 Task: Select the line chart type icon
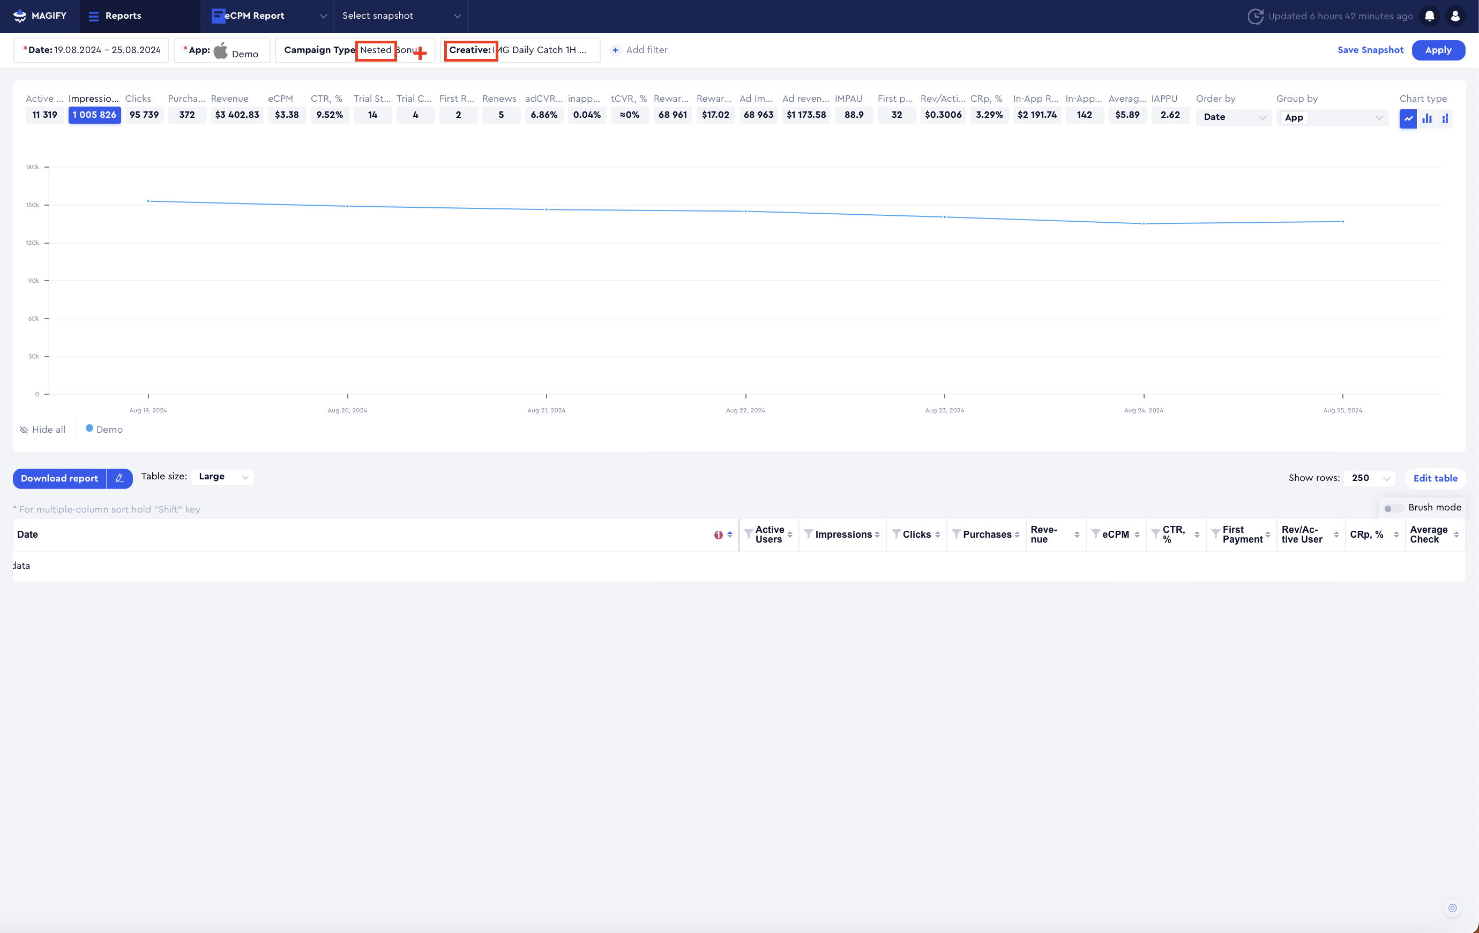[x=1408, y=118]
